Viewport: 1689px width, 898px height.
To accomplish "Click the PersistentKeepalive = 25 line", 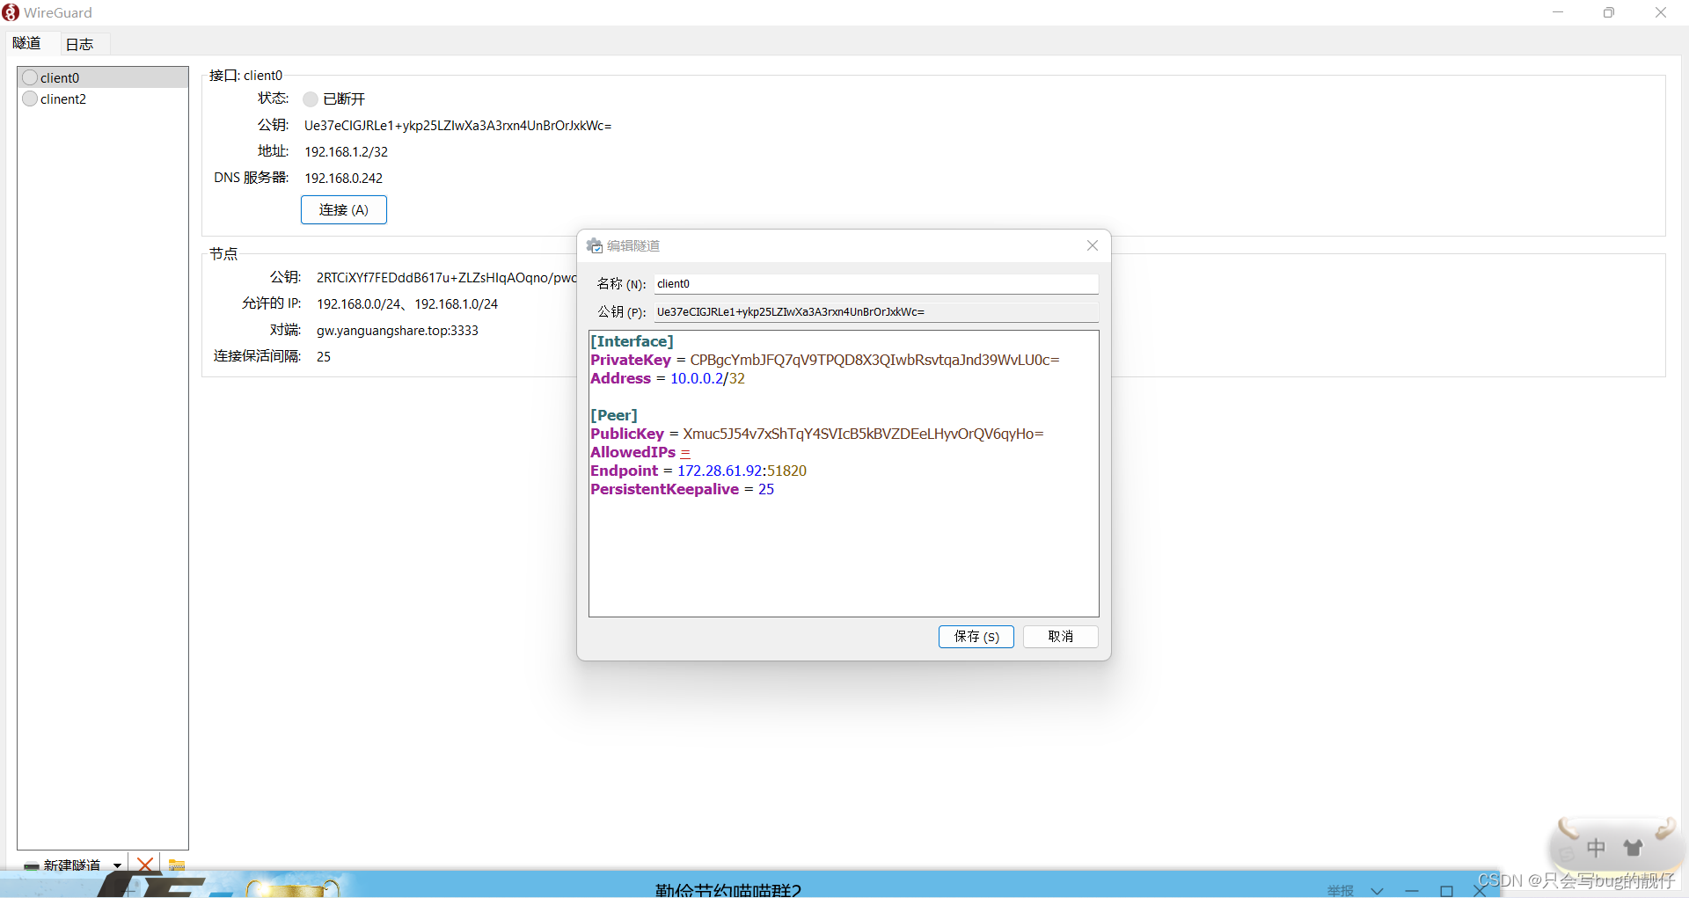I will point(682,489).
